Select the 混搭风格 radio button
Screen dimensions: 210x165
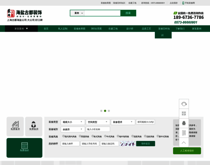132,136
